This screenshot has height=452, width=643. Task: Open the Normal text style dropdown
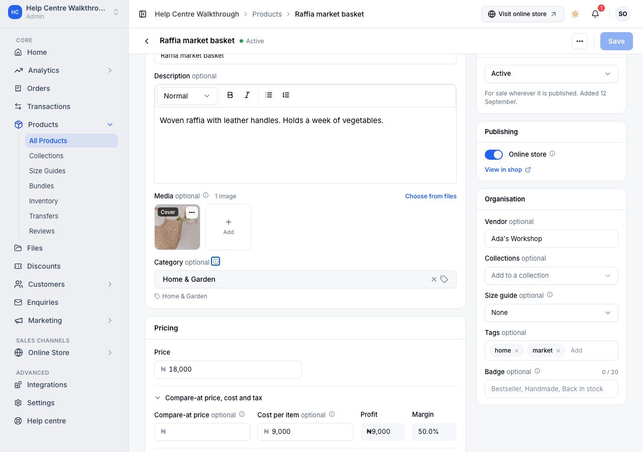point(187,96)
